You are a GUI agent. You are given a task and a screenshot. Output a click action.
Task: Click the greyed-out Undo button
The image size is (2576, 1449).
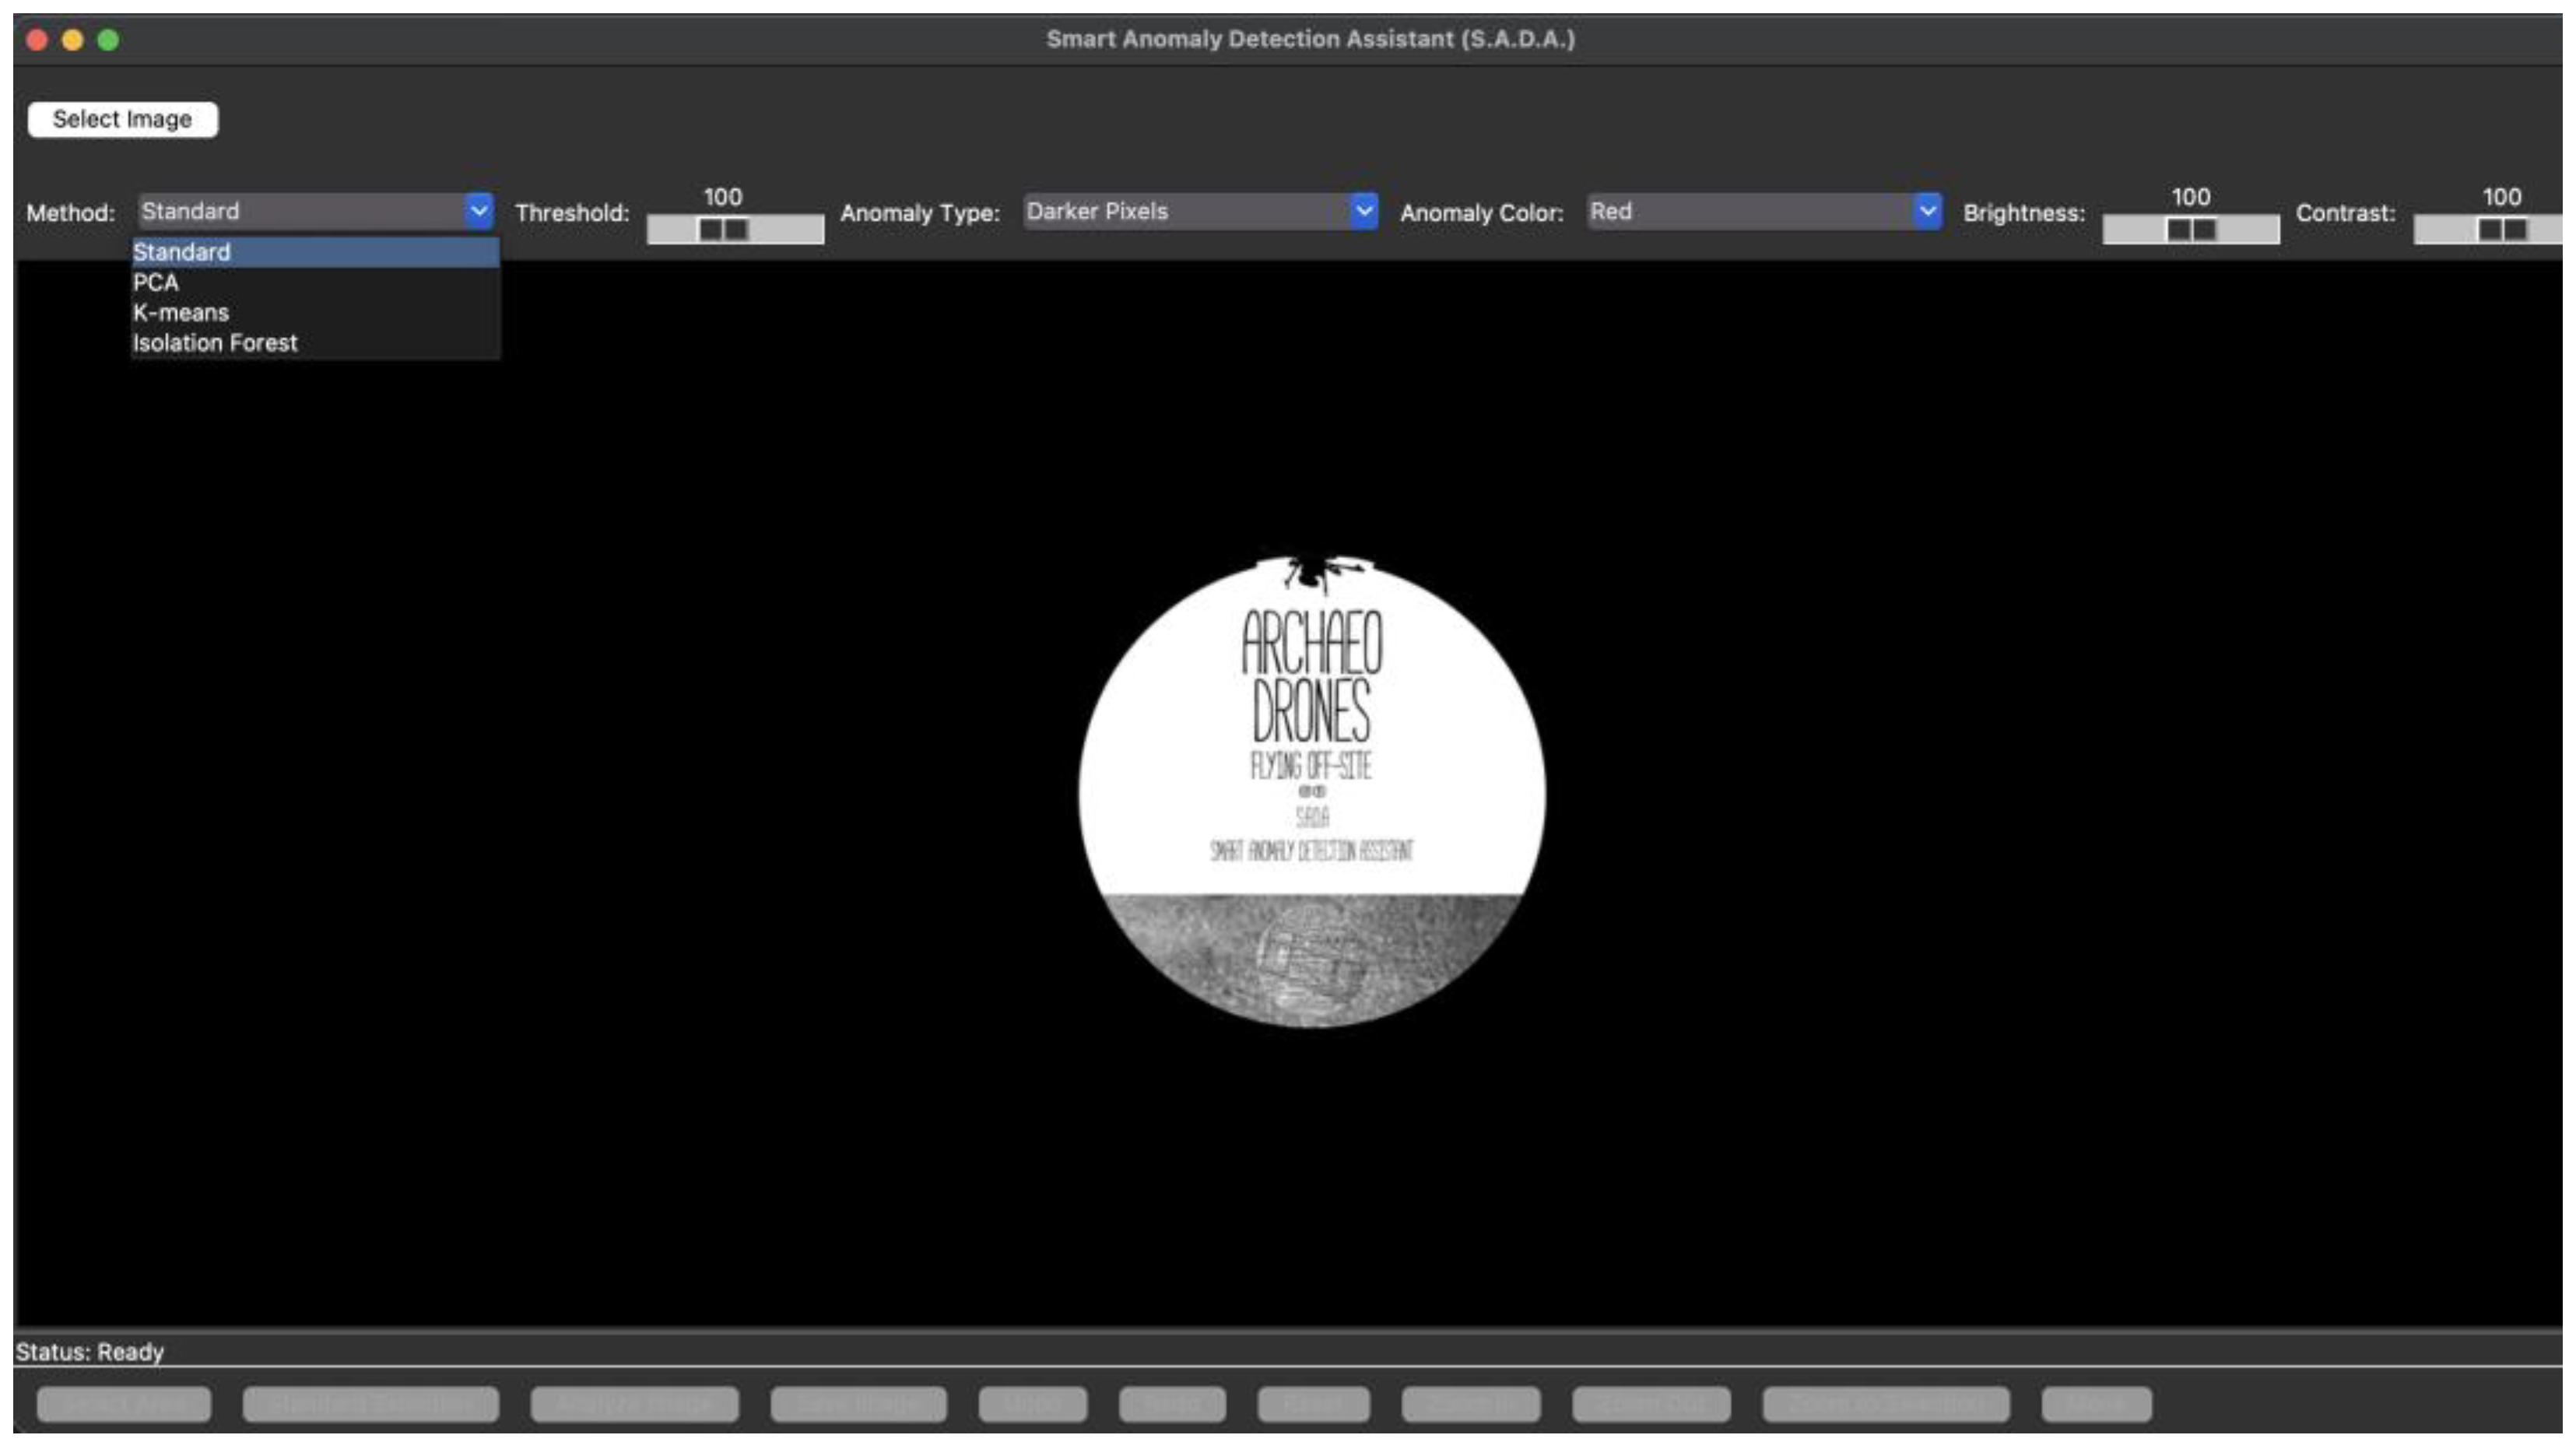coord(1032,1404)
